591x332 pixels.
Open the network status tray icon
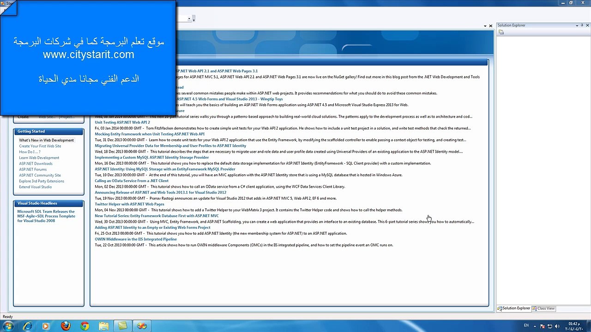pyautogui.click(x=550, y=326)
